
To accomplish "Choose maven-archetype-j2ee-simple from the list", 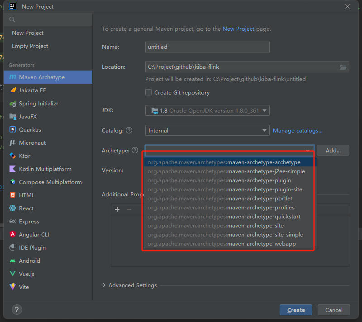I will [x=230, y=171].
